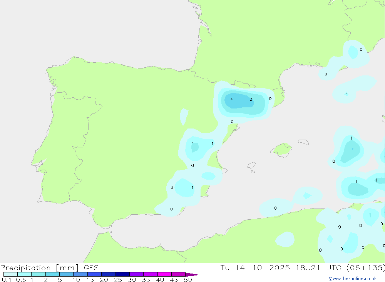The width and height of the screenshot is (385, 282).
Task: Open the weatheronline.co.uk copyright link
Action: pyautogui.click(x=353, y=279)
